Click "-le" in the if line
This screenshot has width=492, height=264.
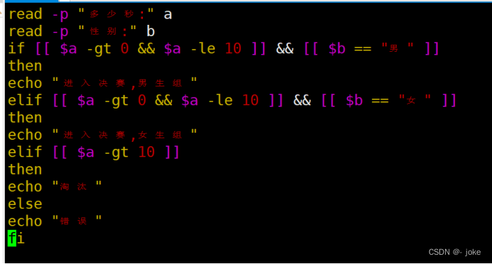coord(203,49)
